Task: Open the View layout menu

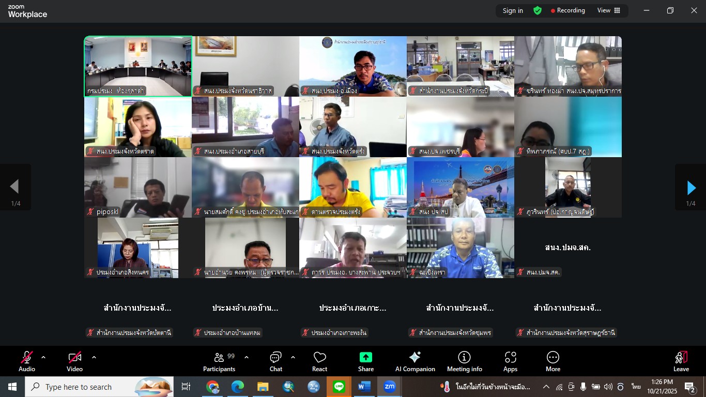Action: coord(609,10)
